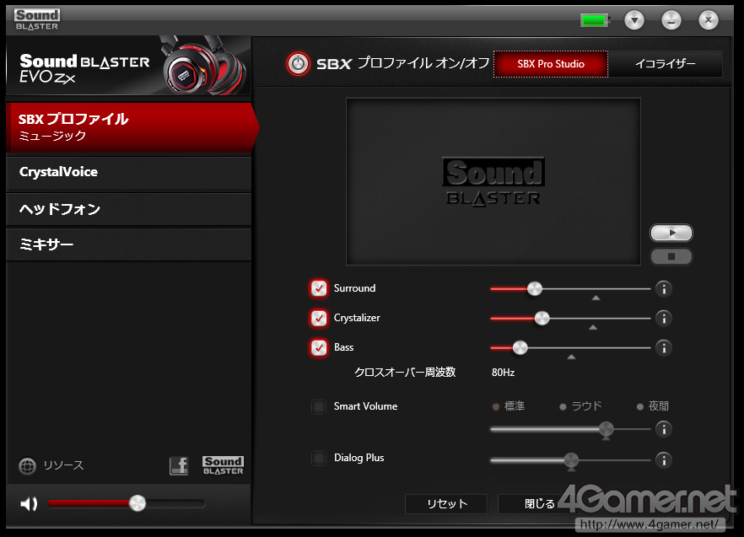Click the Sound Blaster preview display area
Viewport: 744px width, 537px height.
click(x=493, y=181)
